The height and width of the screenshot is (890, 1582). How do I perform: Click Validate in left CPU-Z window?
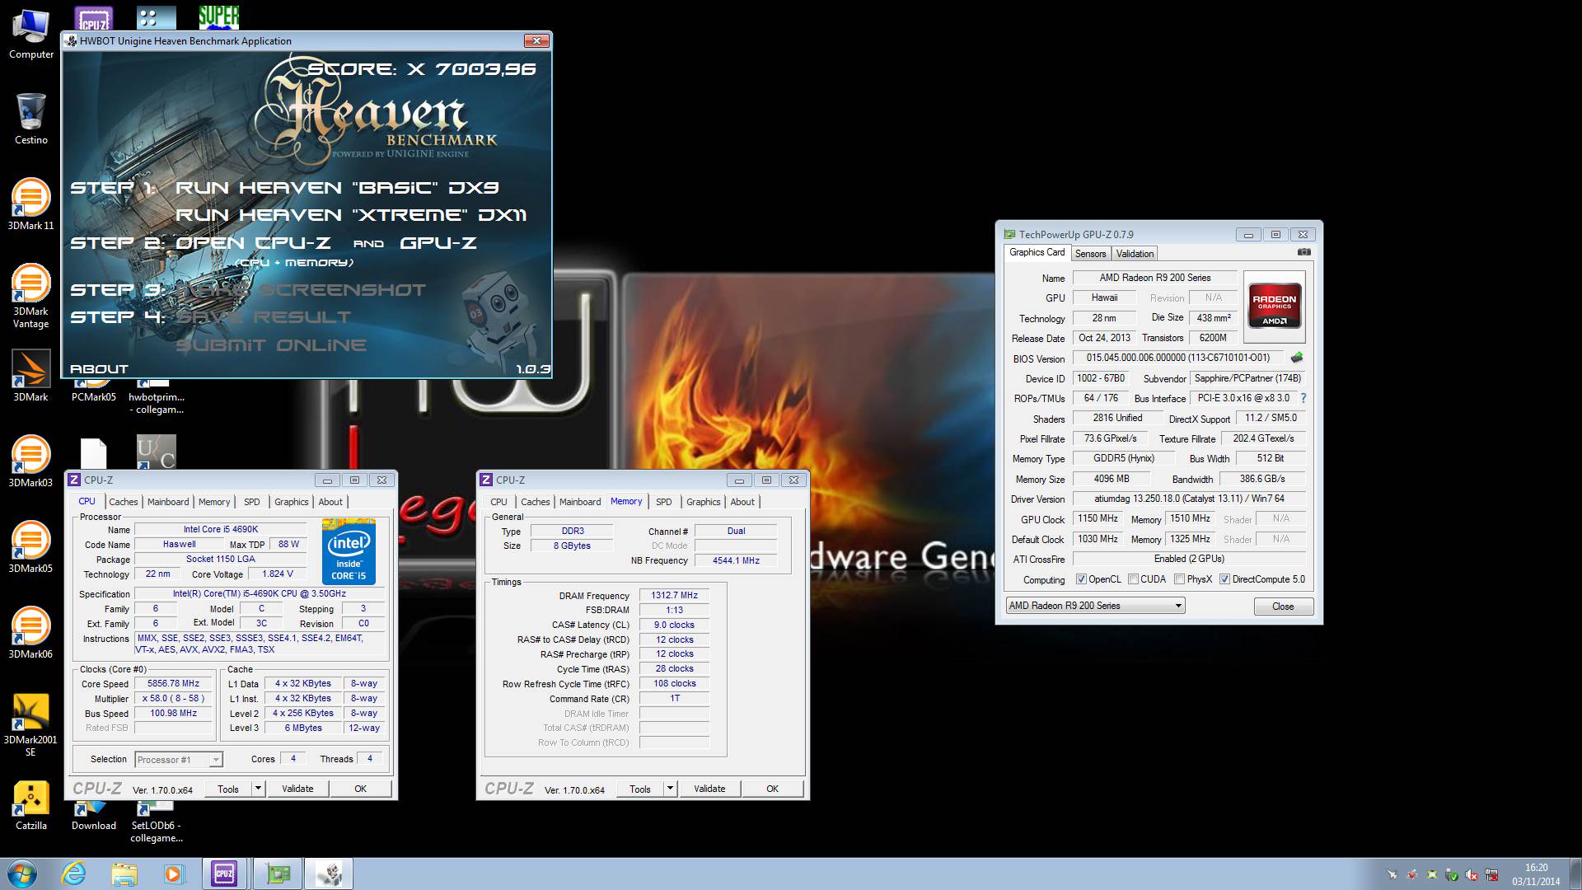[297, 789]
